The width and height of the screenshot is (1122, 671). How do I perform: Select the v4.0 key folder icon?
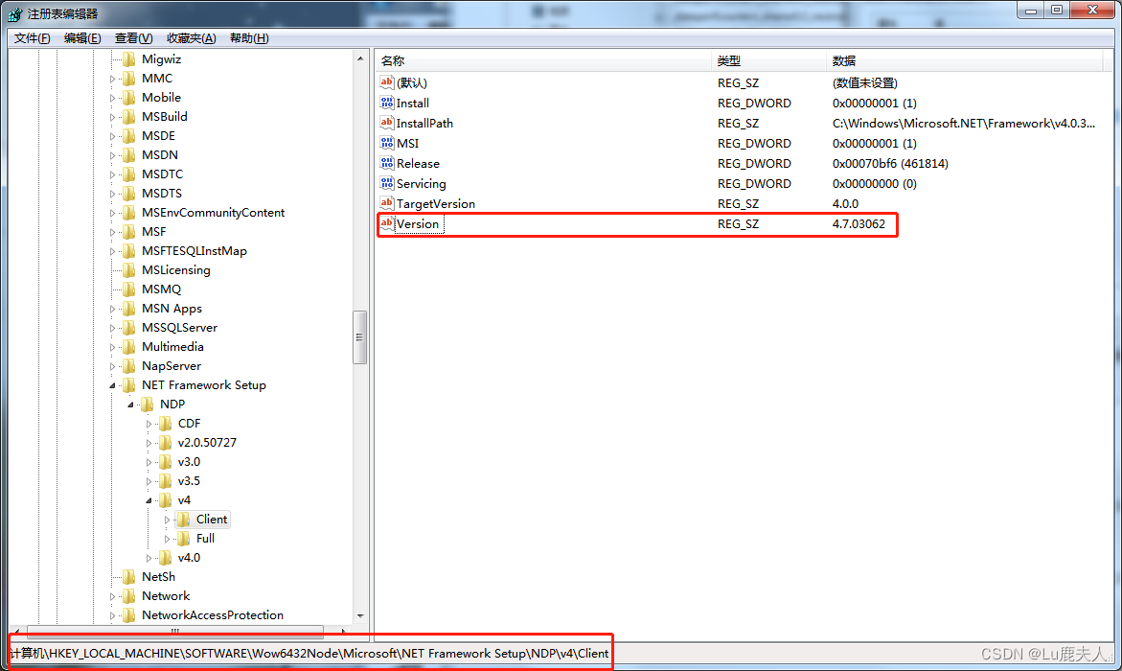(x=166, y=557)
